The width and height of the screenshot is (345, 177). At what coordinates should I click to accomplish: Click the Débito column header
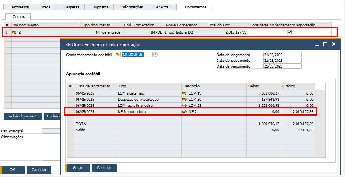(263, 86)
